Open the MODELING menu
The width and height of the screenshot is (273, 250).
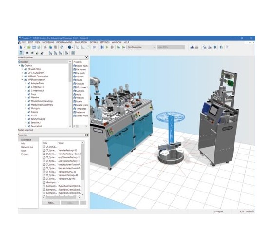pyautogui.click(x=48, y=42)
